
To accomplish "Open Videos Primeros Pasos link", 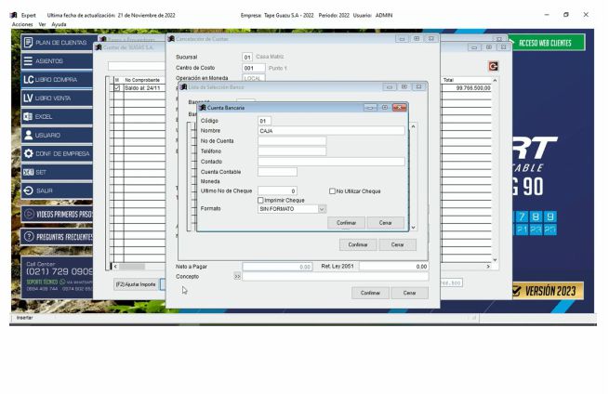I will click(56, 214).
